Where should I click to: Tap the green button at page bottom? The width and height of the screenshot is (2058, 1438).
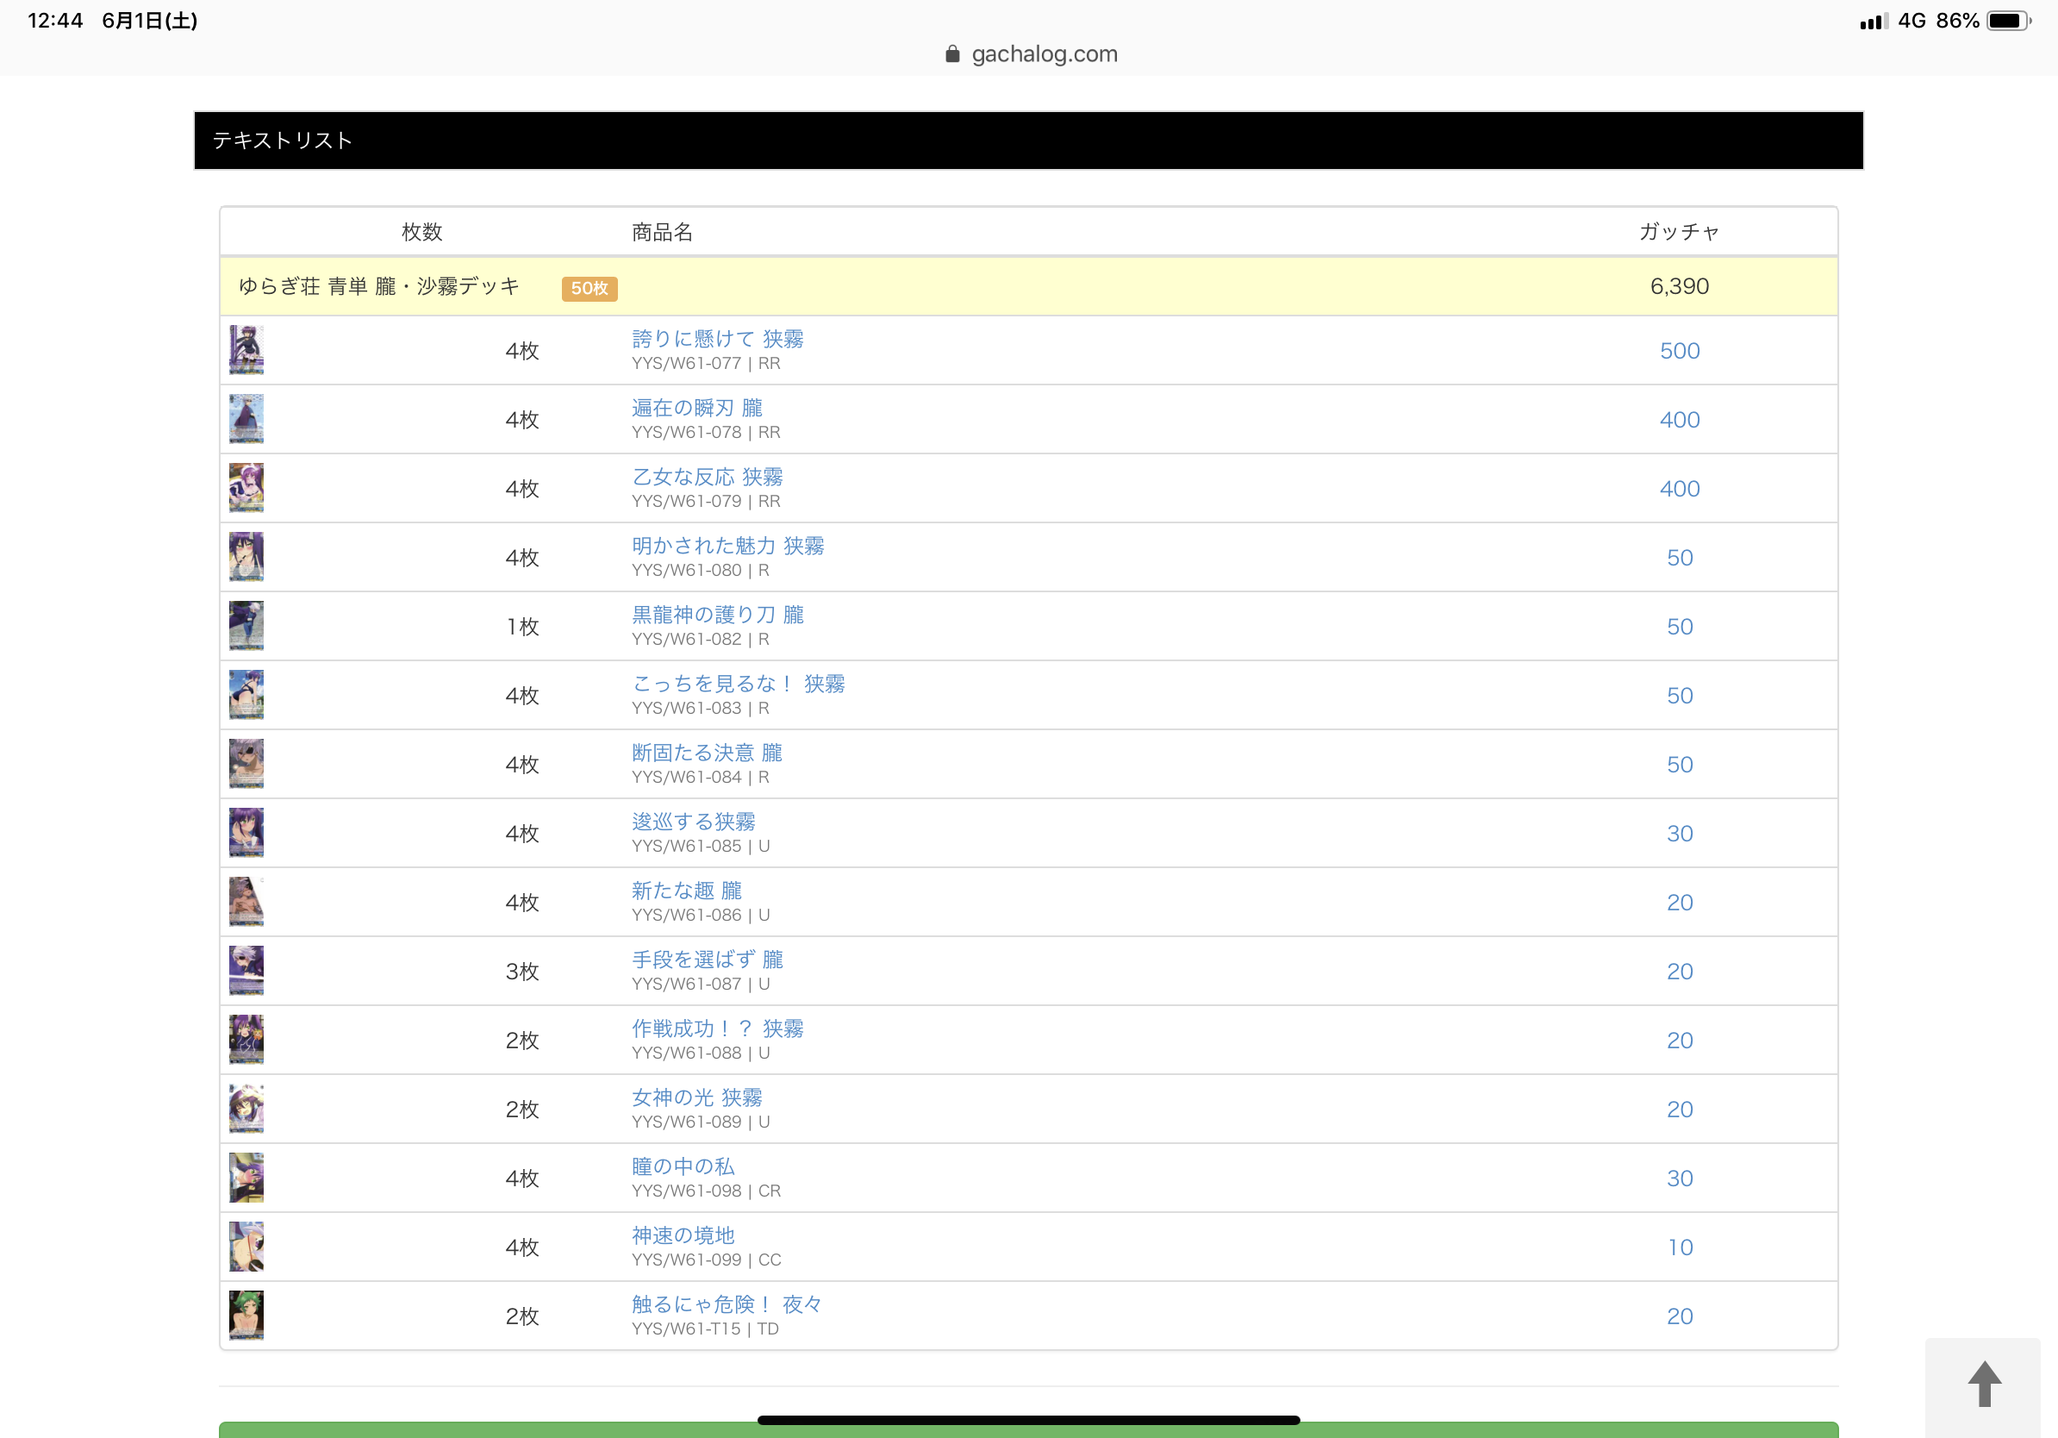tap(1029, 1430)
